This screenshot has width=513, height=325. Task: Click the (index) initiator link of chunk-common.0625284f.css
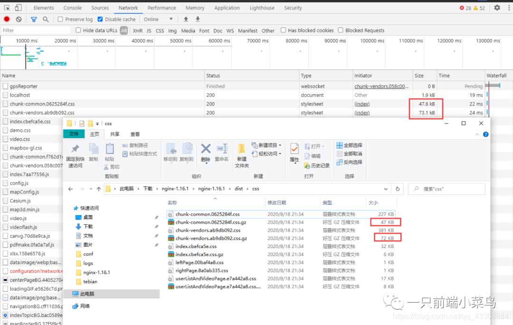click(x=362, y=104)
